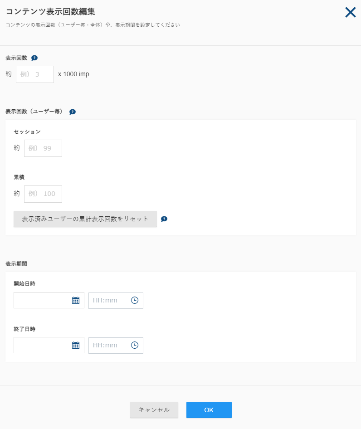Image resolution: width=361 pixels, height=429 pixels.
Task: Click the セッション label
Action: coord(27,132)
